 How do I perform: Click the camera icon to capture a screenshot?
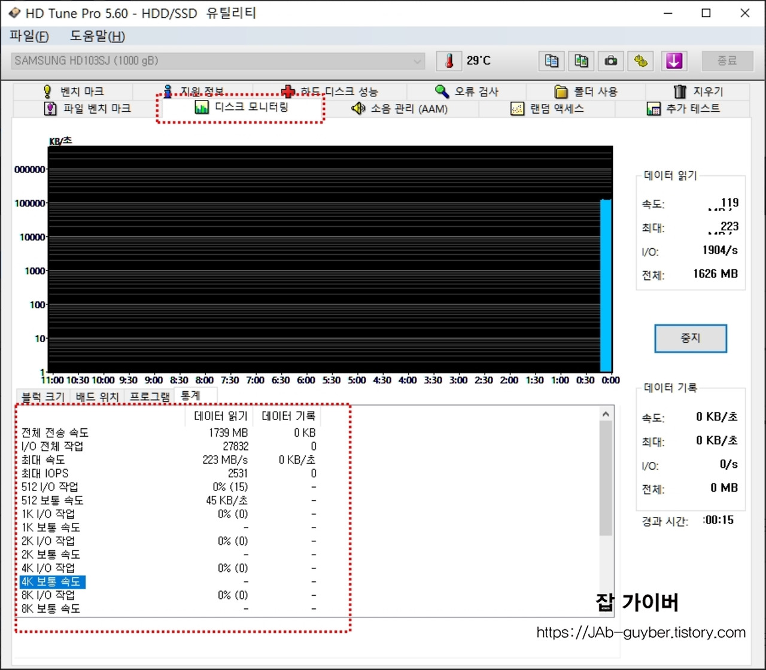[x=610, y=60]
